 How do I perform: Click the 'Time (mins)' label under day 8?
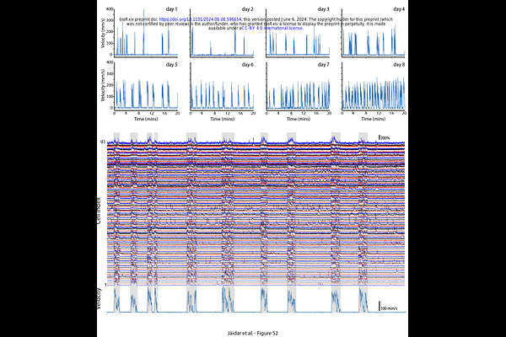pos(374,119)
